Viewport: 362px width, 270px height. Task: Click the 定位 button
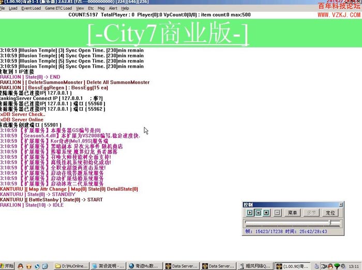tap(330, 212)
